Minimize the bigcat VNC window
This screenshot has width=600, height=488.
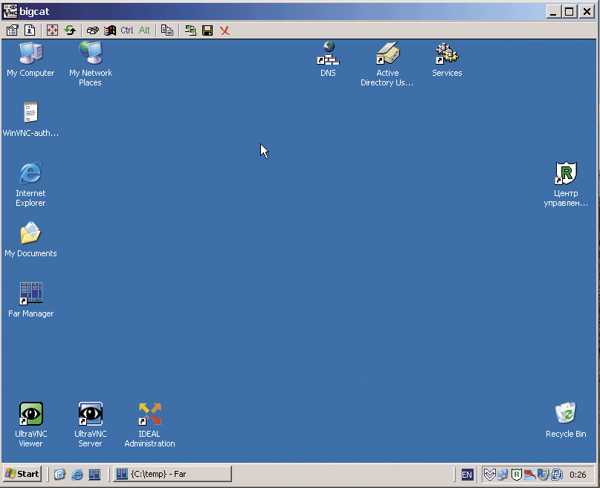pos(553,11)
